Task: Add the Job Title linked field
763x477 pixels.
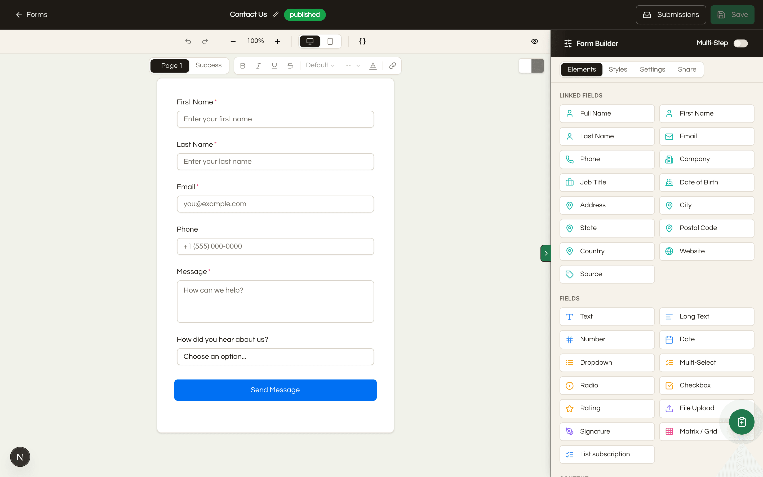Action: (x=607, y=182)
